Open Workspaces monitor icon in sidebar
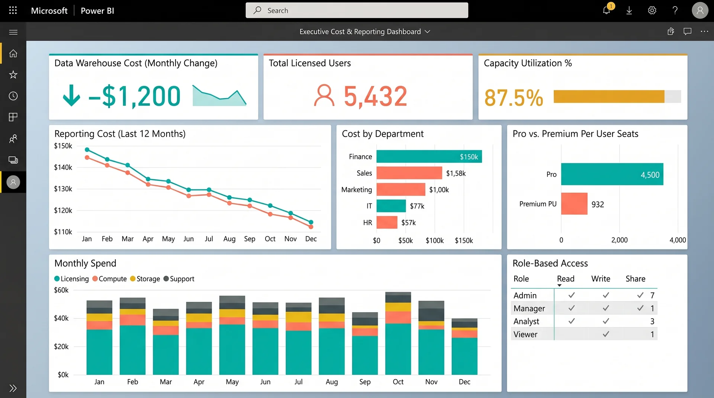 click(x=13, y=160)
